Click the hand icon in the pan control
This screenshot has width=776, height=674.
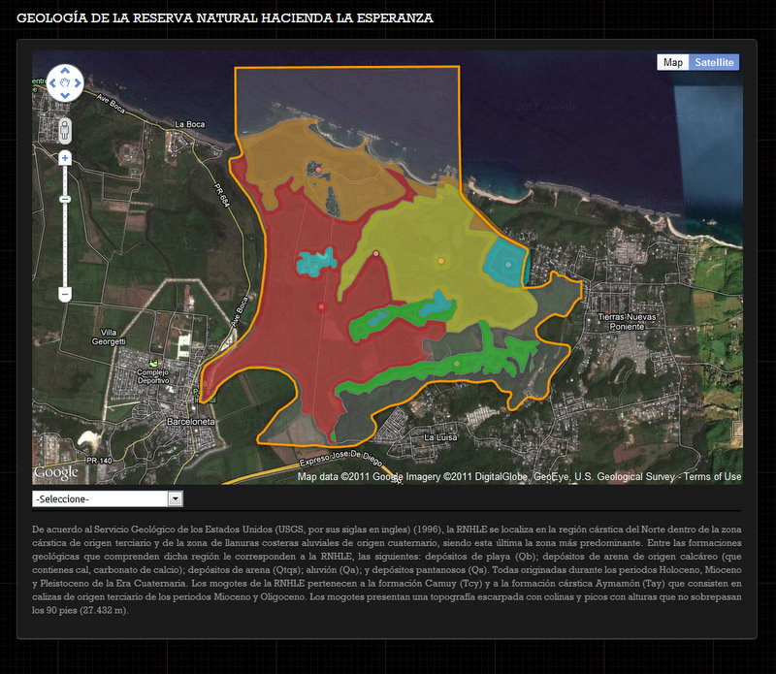click(x=65, y=83)
